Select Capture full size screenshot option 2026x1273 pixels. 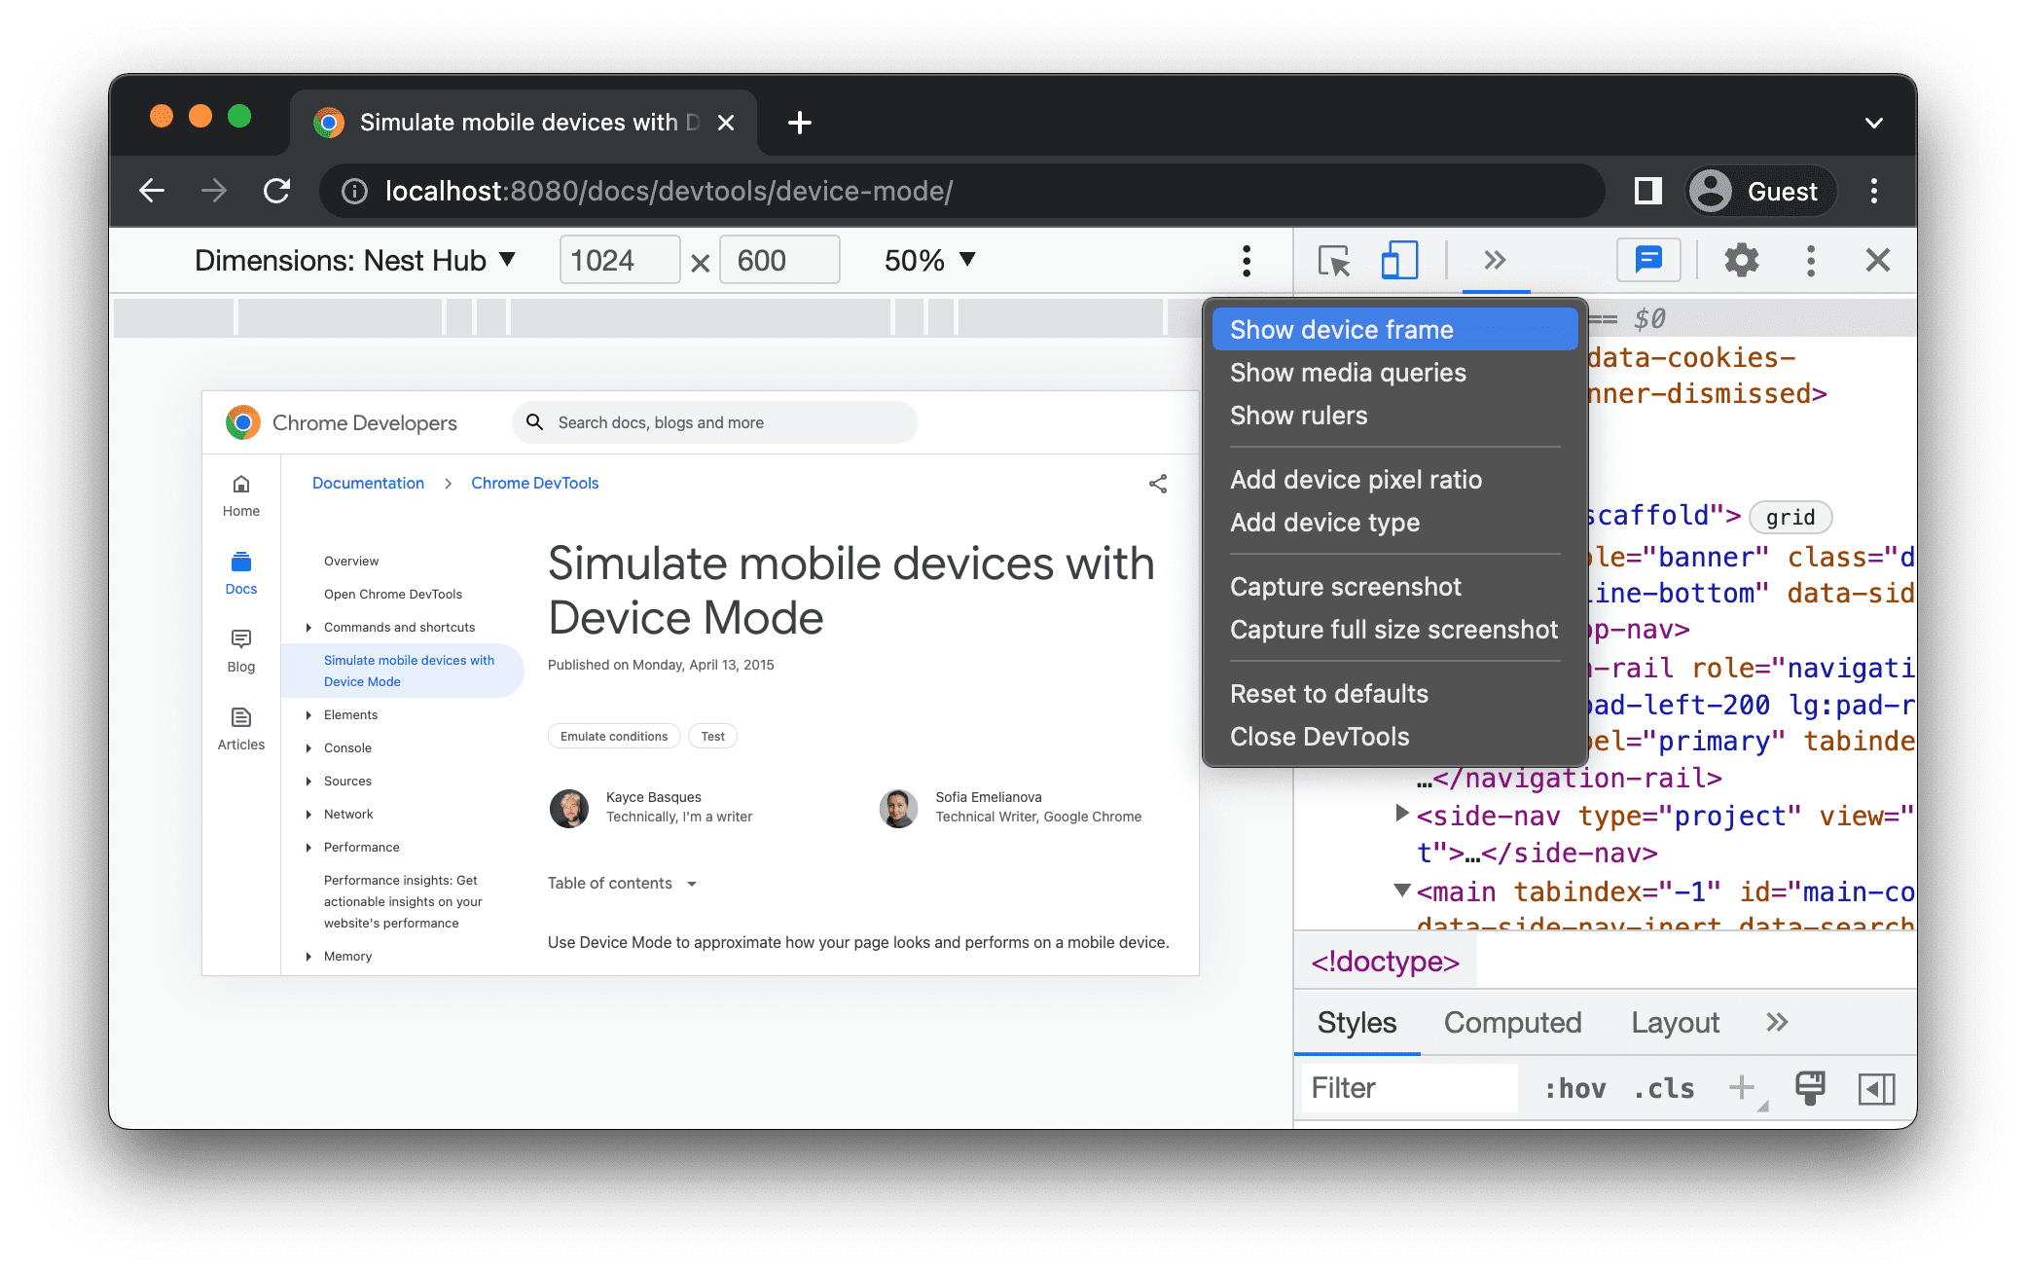[1393, 631]
